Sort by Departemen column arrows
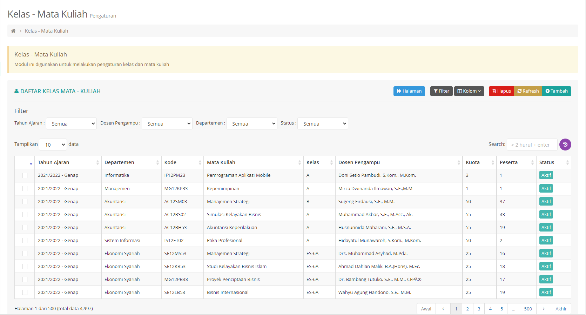586x315 pixels. pos(157,162)
